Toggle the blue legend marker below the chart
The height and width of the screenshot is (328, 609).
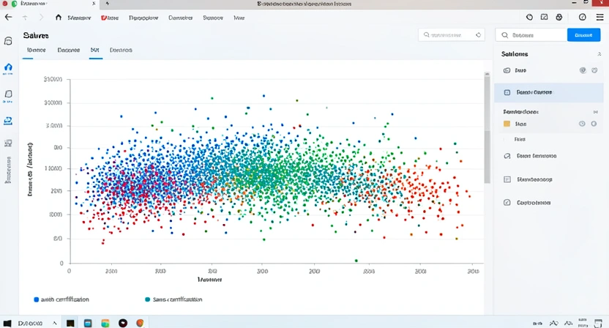click(37, 299)
